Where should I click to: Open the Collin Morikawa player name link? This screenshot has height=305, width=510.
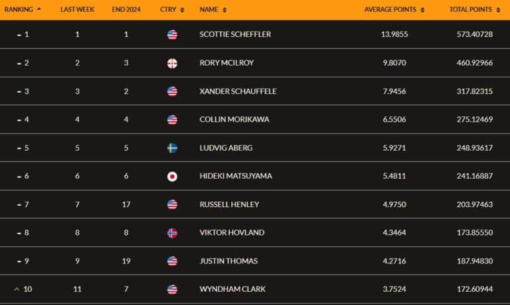234,119
